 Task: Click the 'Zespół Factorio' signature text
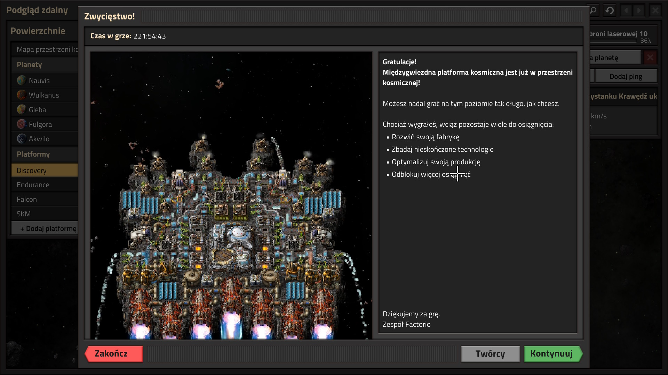click(x=406, y=324)
